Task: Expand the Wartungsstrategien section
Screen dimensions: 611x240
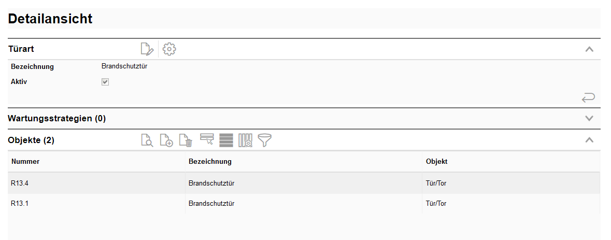Action: click(x=589, y=118)
